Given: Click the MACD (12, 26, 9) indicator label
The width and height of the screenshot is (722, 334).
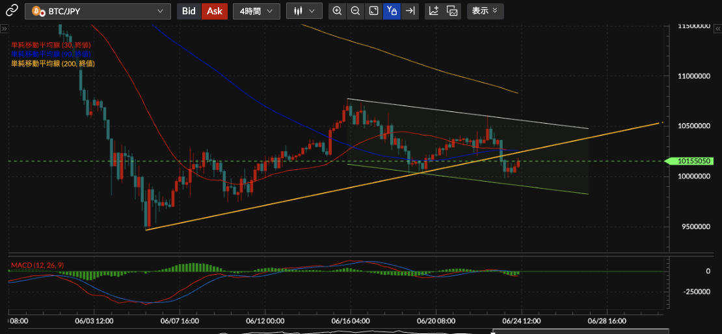Looking at the screenshot, I should tap(37, 265).
